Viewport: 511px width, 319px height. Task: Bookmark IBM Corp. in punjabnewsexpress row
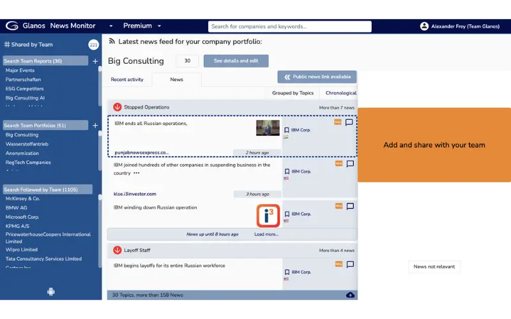(x=286, y=130)
